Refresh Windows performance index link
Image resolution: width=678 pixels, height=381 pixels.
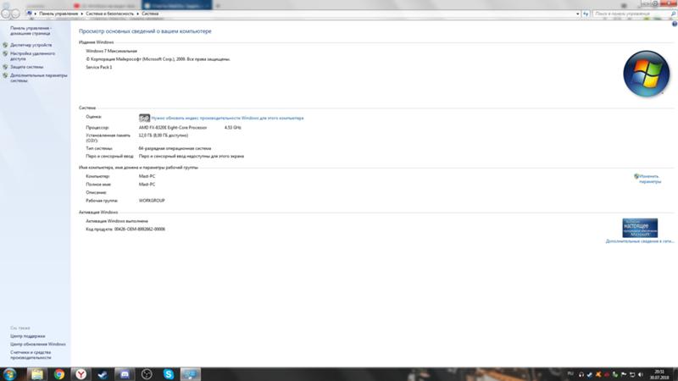[x=227, y=118]
